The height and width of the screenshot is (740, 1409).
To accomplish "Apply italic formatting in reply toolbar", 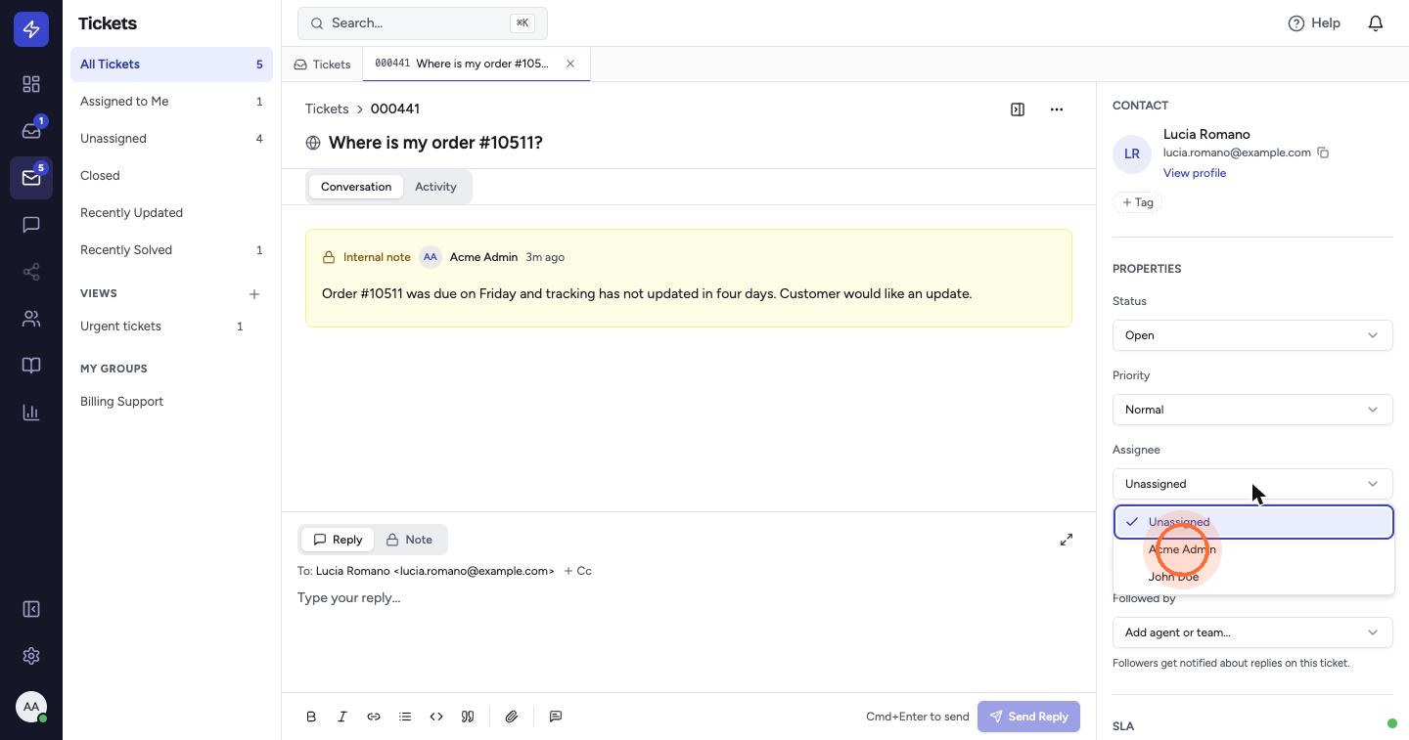I will coord(342,717).
